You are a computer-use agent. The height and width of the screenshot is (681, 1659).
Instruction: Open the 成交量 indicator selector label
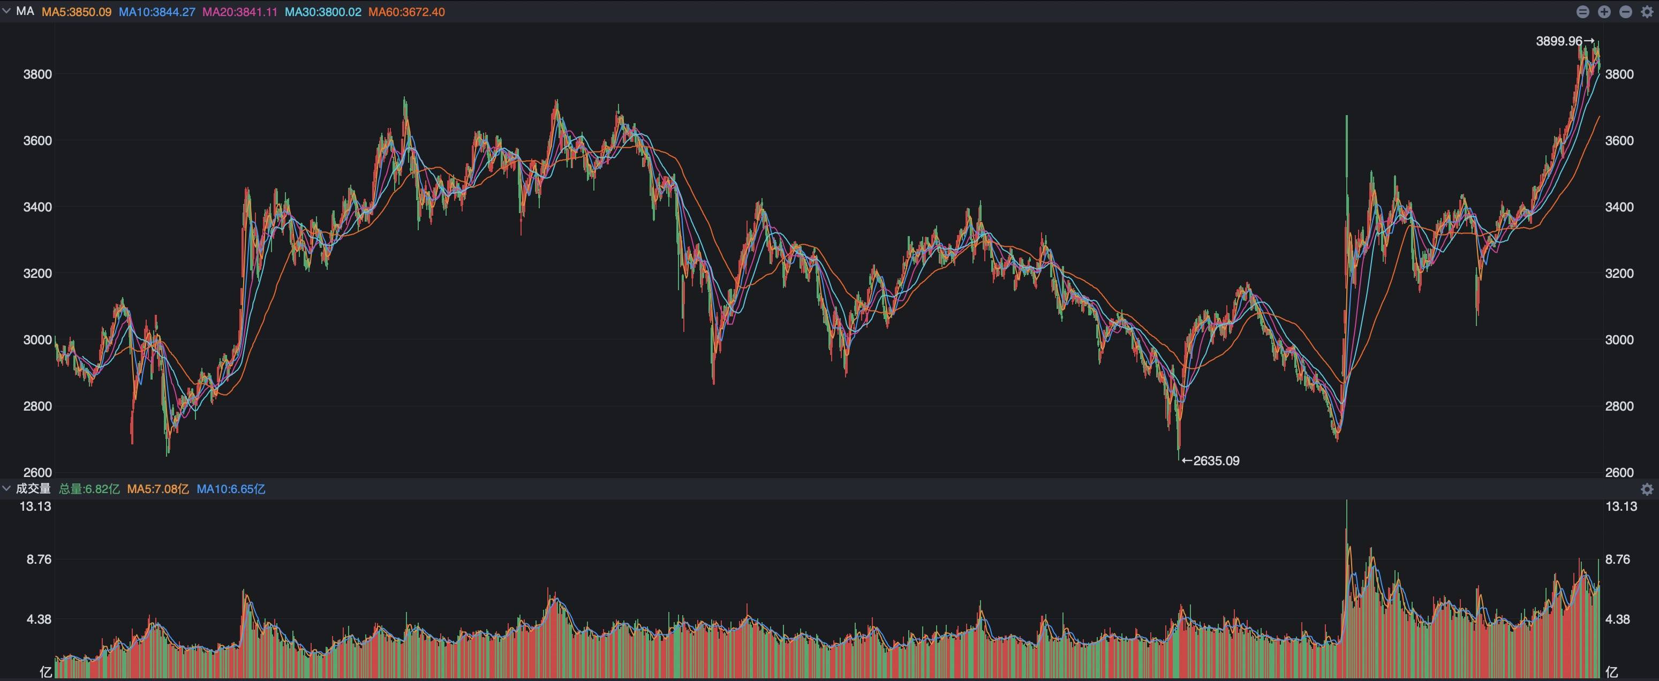click(x=34, y=489)
